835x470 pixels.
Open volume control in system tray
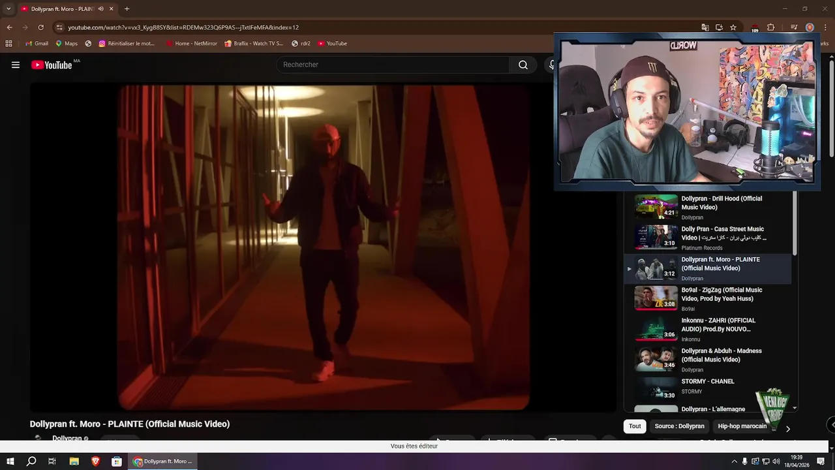click(776, 462)
